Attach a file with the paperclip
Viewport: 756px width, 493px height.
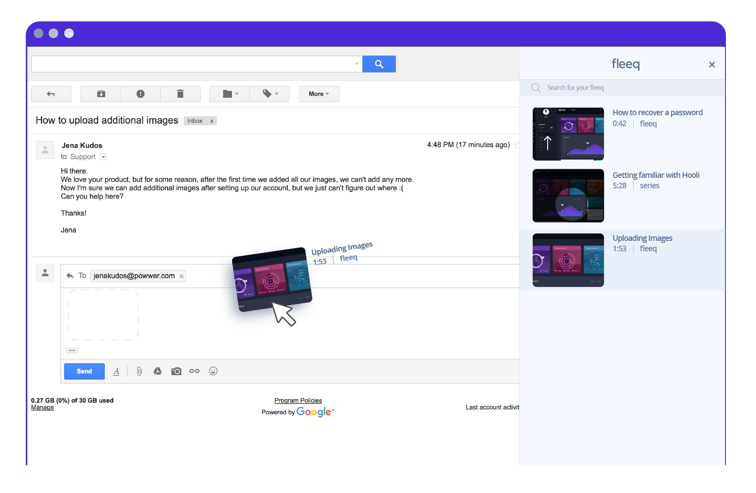tap(139, 371)
